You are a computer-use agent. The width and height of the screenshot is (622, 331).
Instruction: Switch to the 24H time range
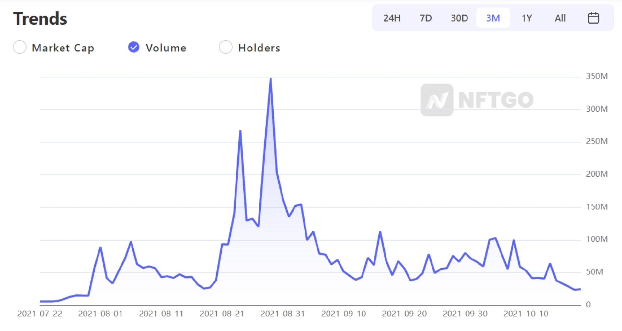(392, 18)
